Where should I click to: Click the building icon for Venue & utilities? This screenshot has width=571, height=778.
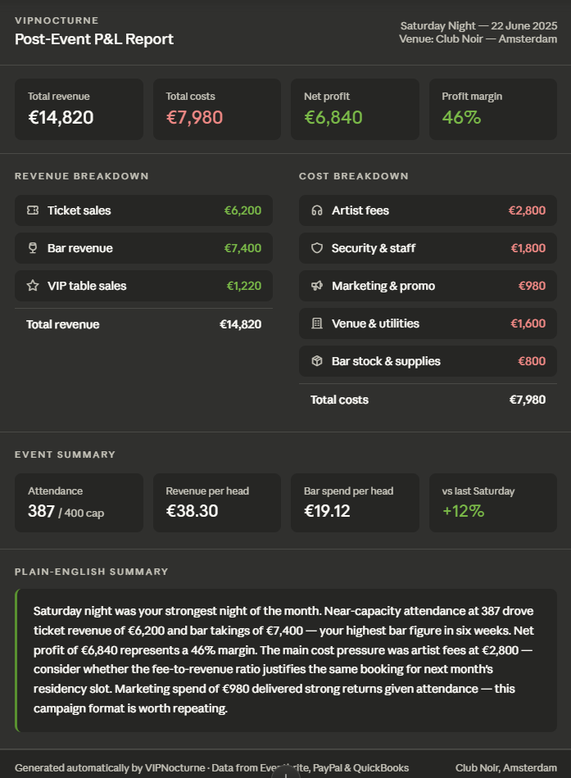(x=317, y=323)
